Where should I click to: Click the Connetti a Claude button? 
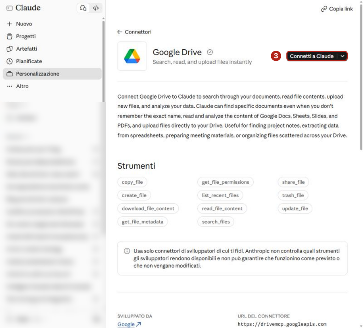[x=312, y=56]
